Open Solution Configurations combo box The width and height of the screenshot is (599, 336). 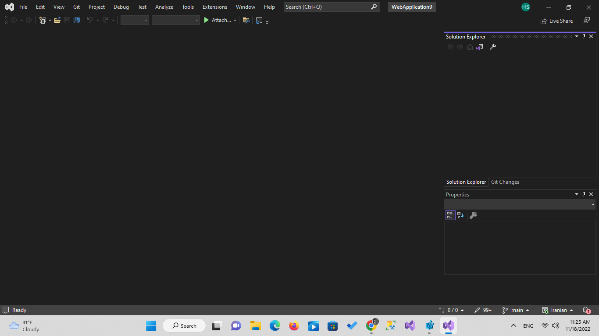(x=135, y=20)
